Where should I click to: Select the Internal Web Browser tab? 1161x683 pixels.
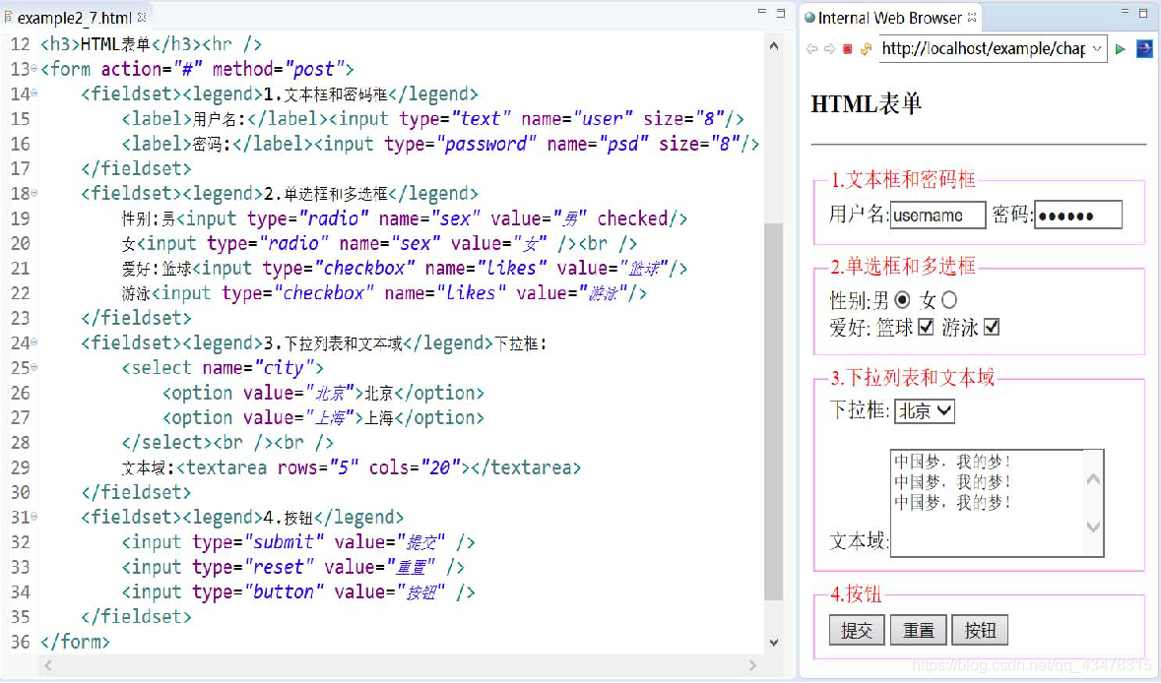point(889,18)
